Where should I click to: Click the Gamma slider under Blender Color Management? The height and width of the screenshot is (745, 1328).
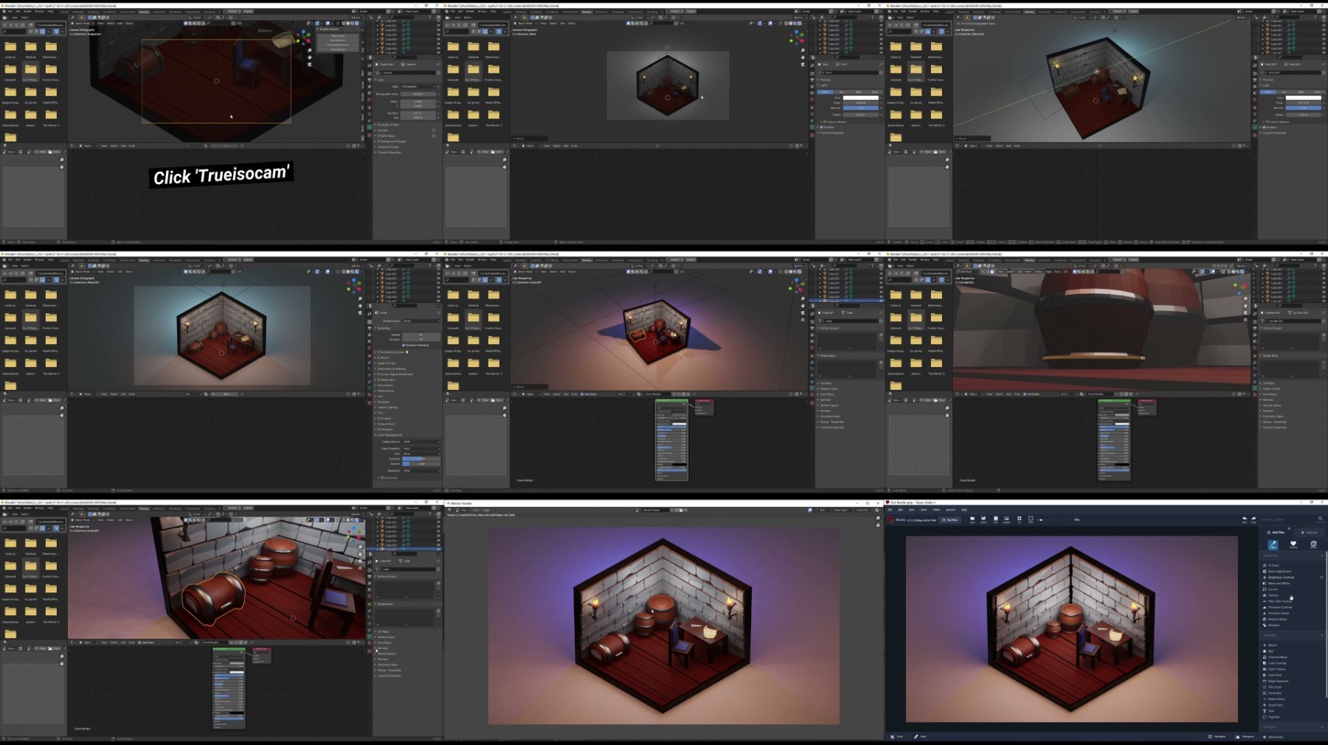point(421,464)
